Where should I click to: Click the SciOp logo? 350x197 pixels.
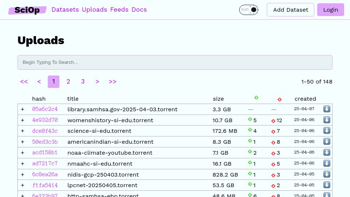tap(27, 10)
